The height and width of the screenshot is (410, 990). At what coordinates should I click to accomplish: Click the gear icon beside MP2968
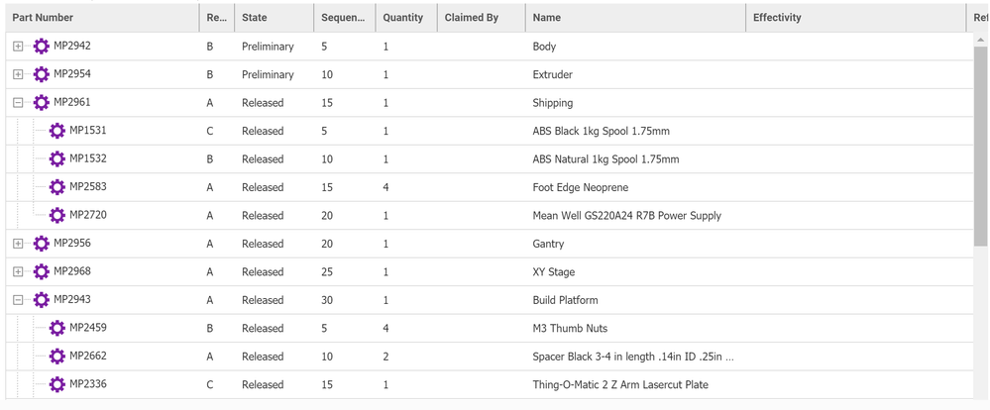click(x=42, y=271)
